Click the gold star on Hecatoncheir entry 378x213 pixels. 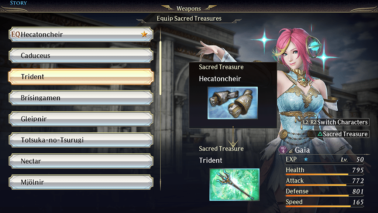(x=144, y=34)
